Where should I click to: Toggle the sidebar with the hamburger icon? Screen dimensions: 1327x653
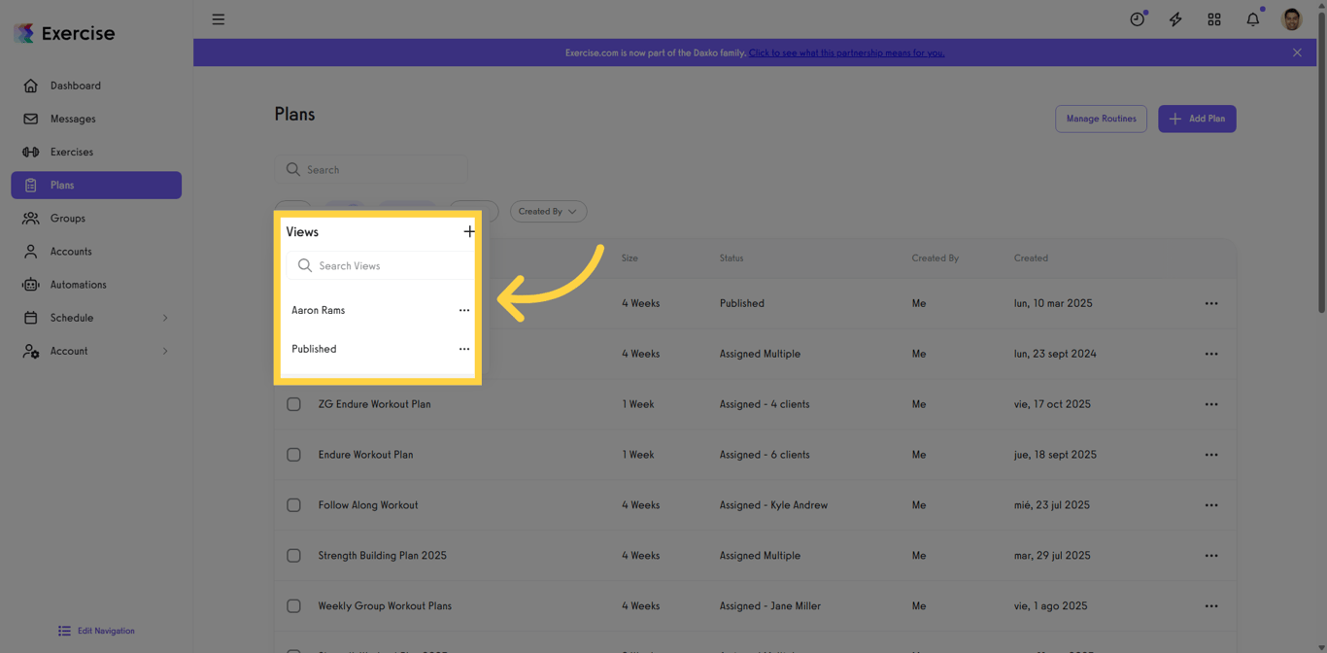click(x=218, y=18)
